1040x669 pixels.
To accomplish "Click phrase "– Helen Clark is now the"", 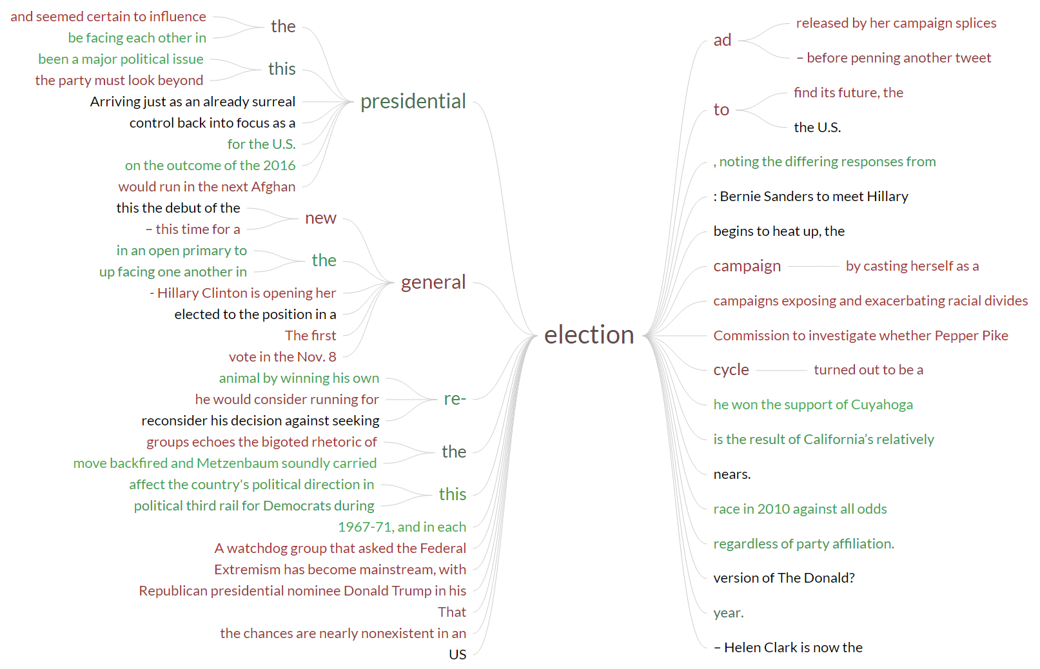I will [x=788, y=648].
